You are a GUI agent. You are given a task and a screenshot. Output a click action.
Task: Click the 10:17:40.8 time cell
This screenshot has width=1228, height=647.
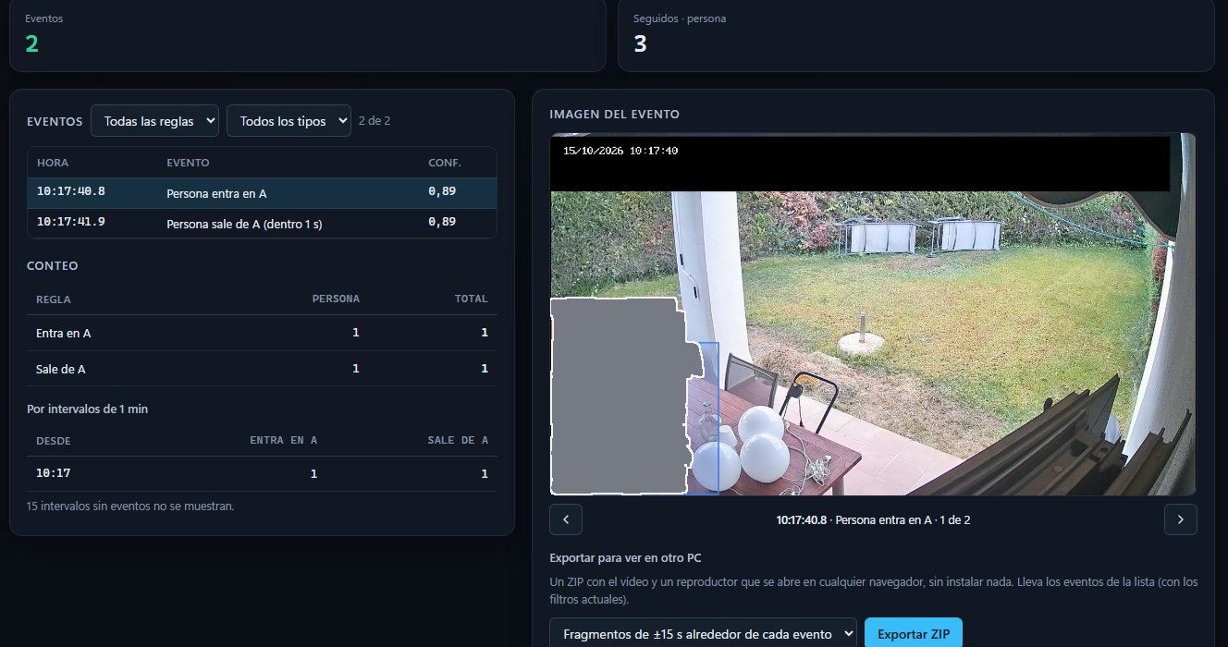tap(71, 191)
